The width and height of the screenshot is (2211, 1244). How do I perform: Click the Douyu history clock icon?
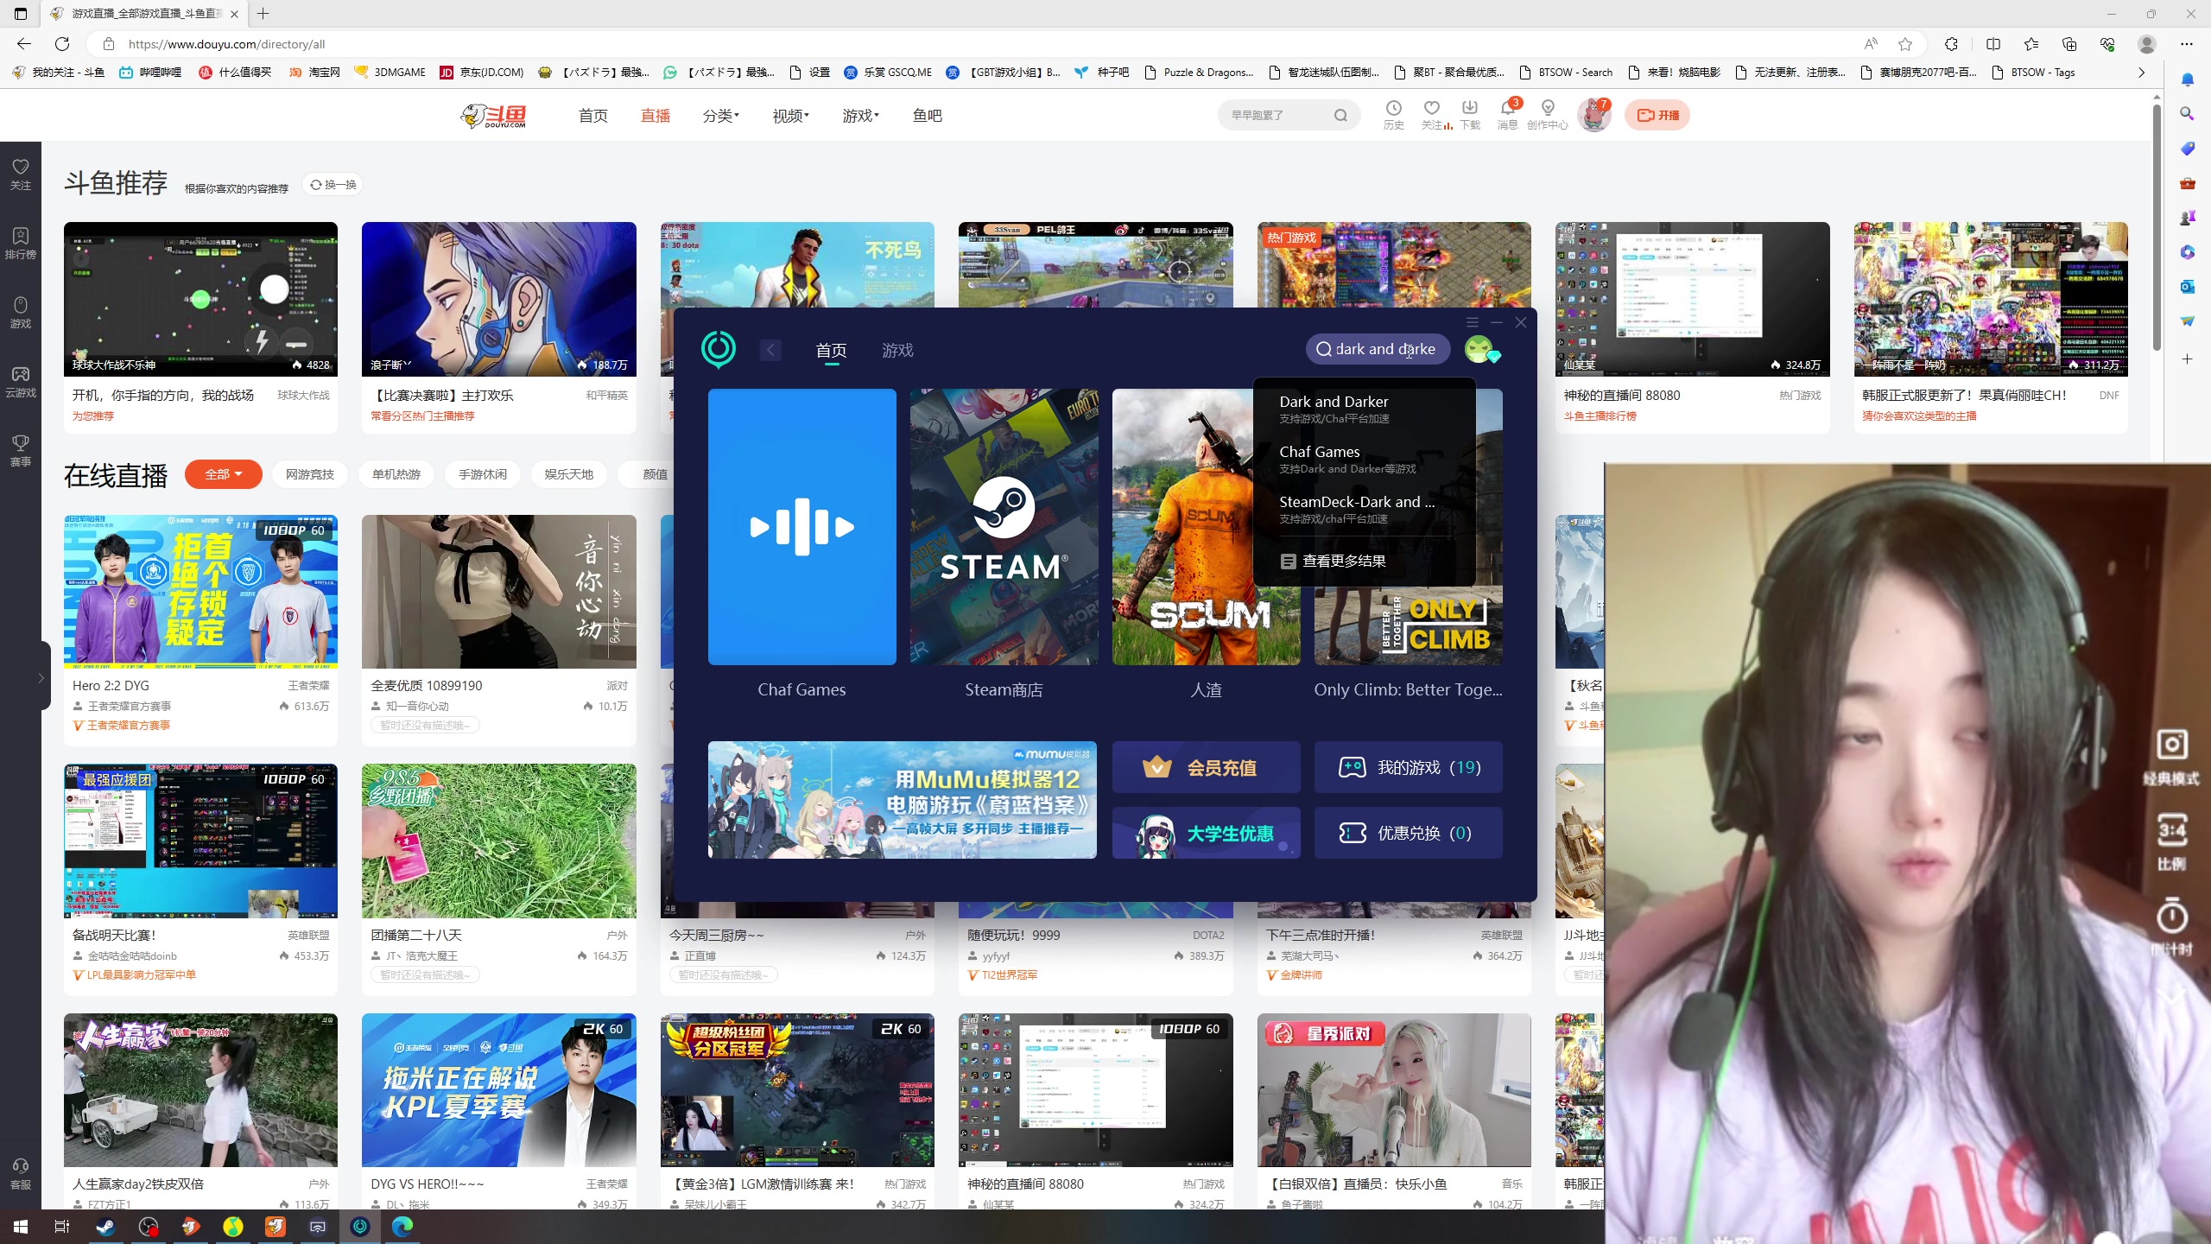[1393, 109]
